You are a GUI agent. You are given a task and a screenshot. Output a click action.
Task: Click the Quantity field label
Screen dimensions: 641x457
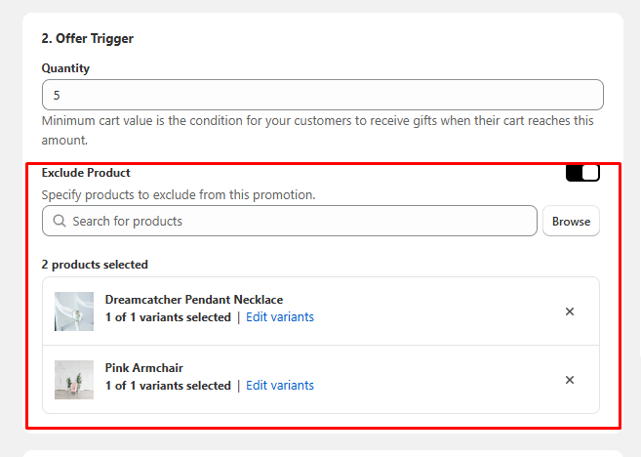(x=65, y=68)
